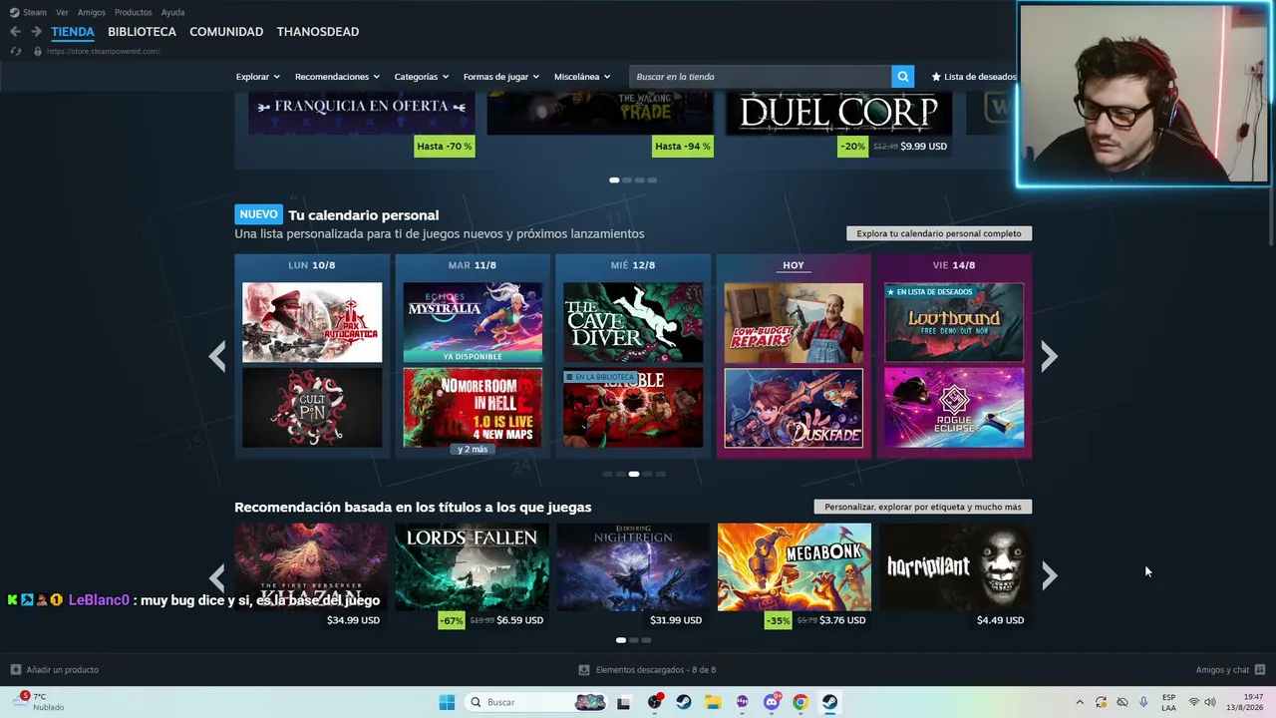
Task: Open the No More Room in Hell thumbnail
Action: click(473, 408)
